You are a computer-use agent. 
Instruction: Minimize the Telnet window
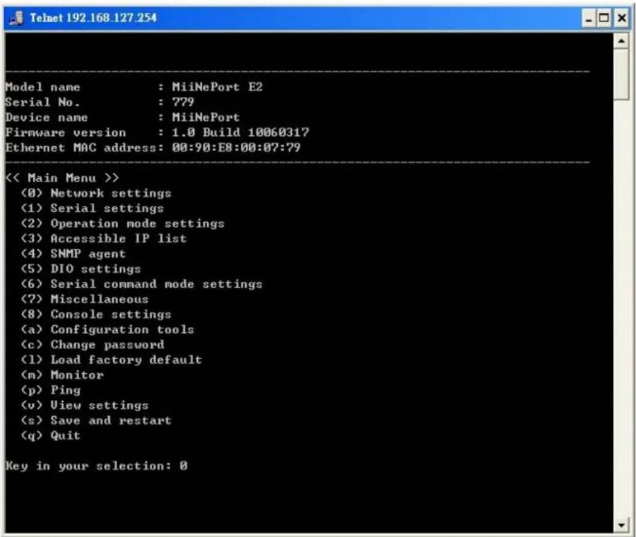(x=589, y=18)
